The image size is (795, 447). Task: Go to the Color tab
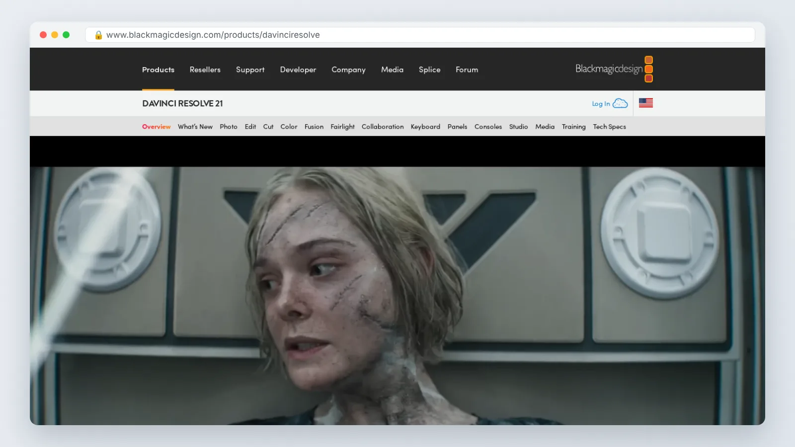pos(289,127)
